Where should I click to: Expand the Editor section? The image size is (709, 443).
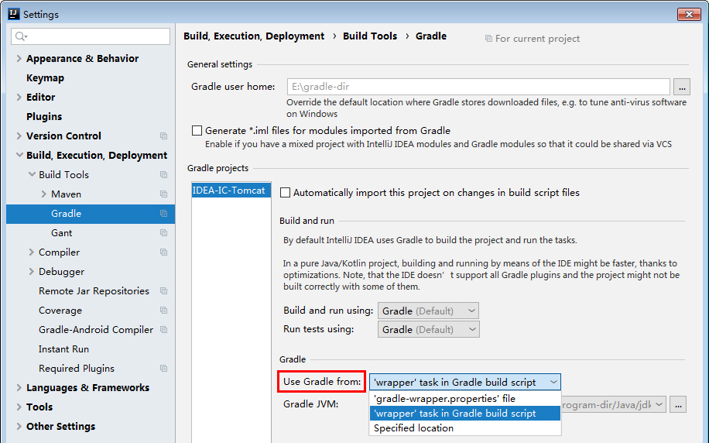(19, 98)
